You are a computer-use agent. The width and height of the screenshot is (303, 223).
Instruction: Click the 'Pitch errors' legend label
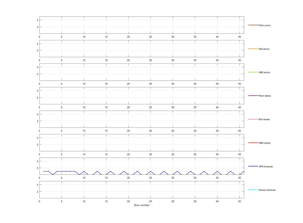pyautogui.click(x=264, y=25)
